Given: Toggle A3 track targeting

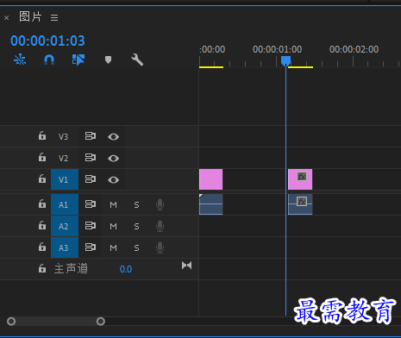Looking at the screenshot, I should (x=65, y=247).
